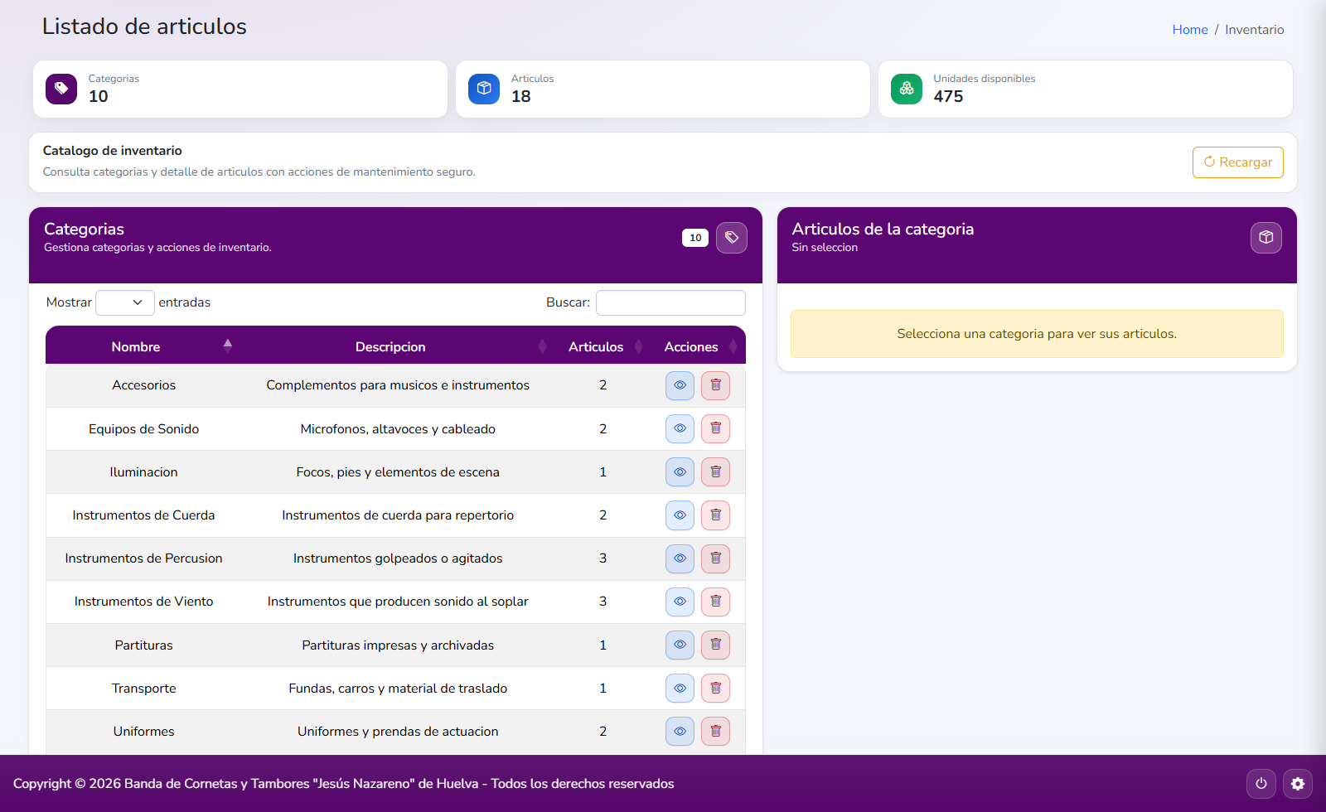Click the category count badge showing 10

[x=694, y=238]
